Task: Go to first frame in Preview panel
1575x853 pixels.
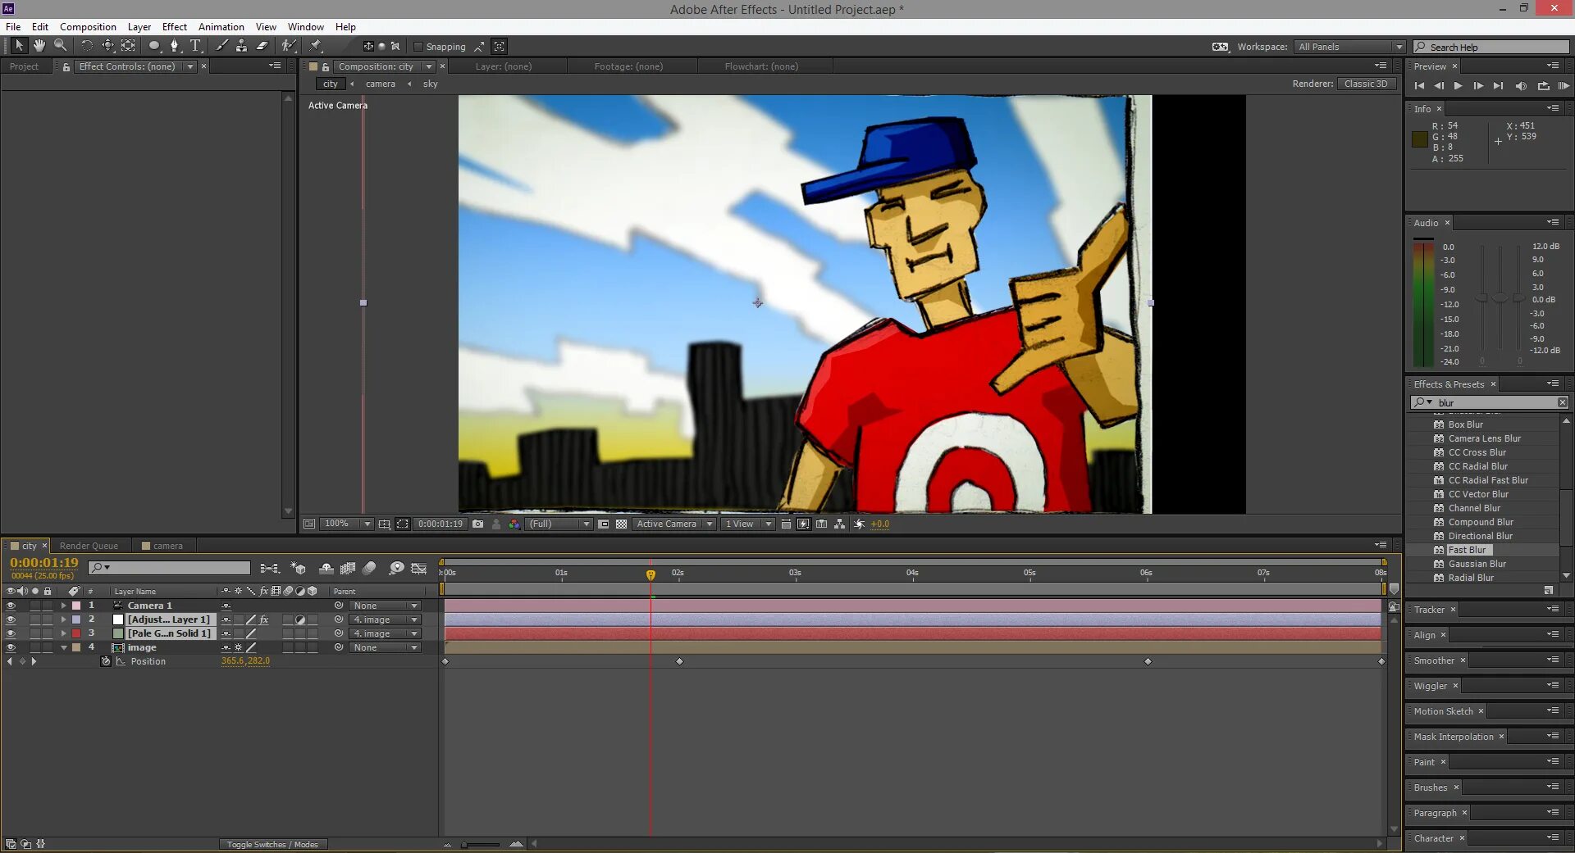Action: [x=1419, y=86]
